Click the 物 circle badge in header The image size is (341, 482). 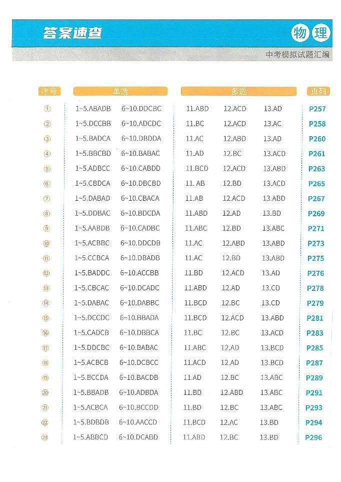[300, 33]
